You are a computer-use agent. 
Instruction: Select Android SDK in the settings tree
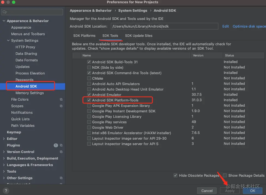pos(33,86)
